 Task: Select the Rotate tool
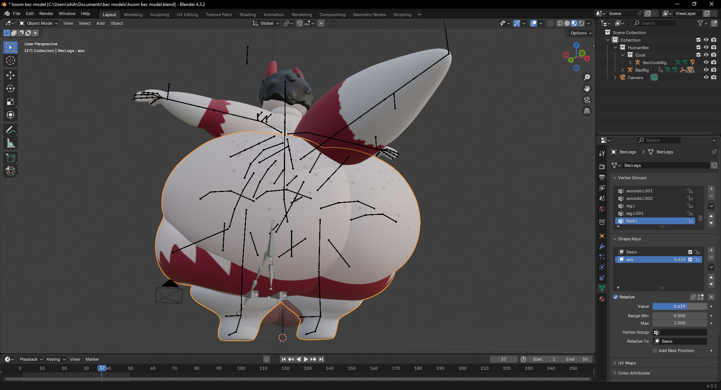(x=11, y=88)
